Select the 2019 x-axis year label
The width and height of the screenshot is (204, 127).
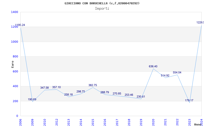tap(141, 122)
